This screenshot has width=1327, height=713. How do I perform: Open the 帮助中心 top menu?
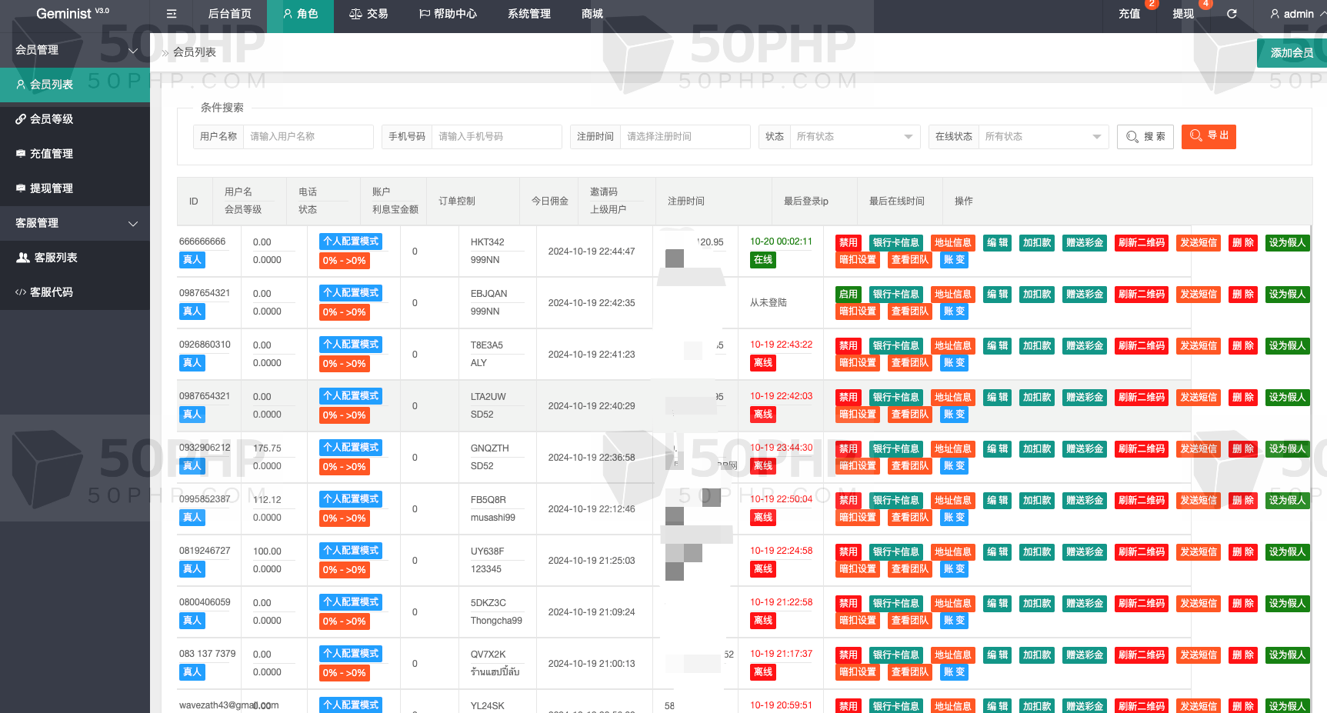(448, 14)
